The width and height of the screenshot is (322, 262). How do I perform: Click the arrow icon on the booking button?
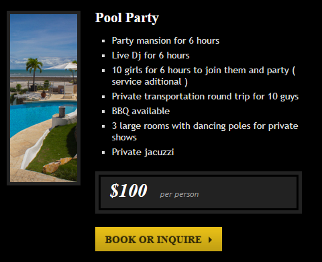[x=210, y=240]
